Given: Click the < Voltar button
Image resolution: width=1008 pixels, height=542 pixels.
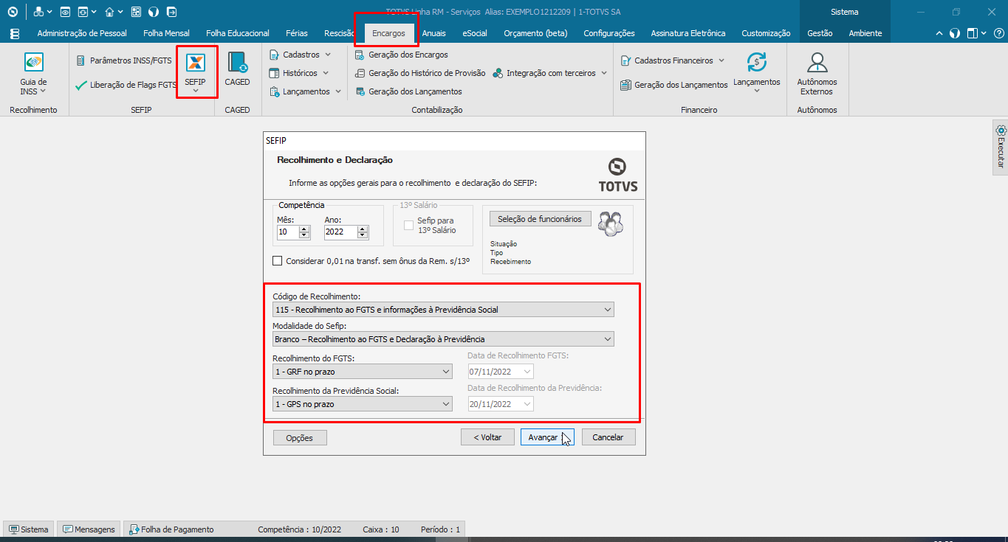Looking at the screenshot, I should [487, 437].
